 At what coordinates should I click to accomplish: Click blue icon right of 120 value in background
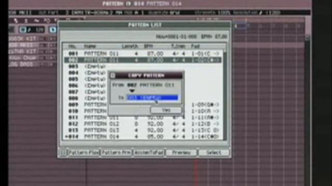point(52,30)
